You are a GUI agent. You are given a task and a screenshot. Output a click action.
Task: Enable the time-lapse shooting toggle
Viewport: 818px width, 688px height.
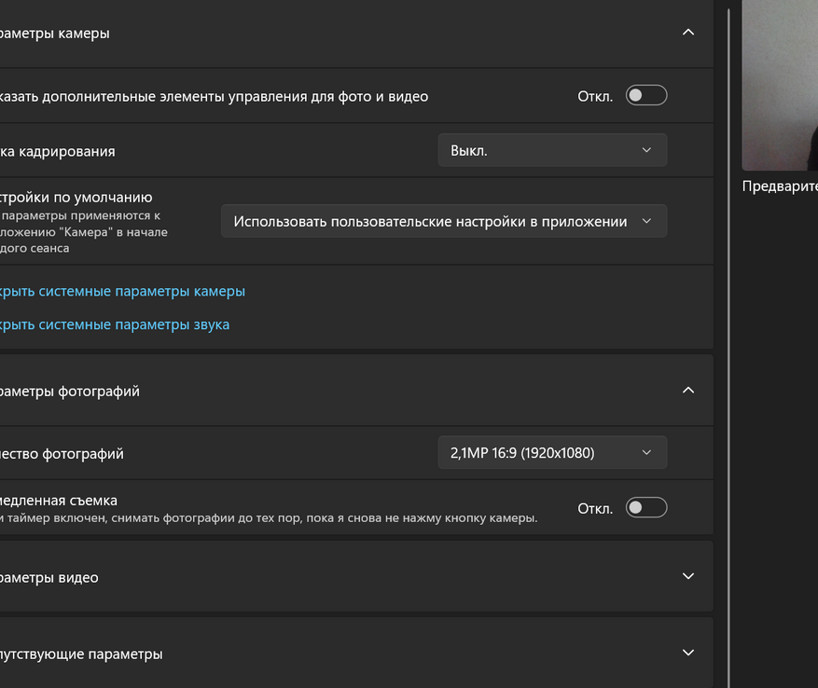point(646,508)
